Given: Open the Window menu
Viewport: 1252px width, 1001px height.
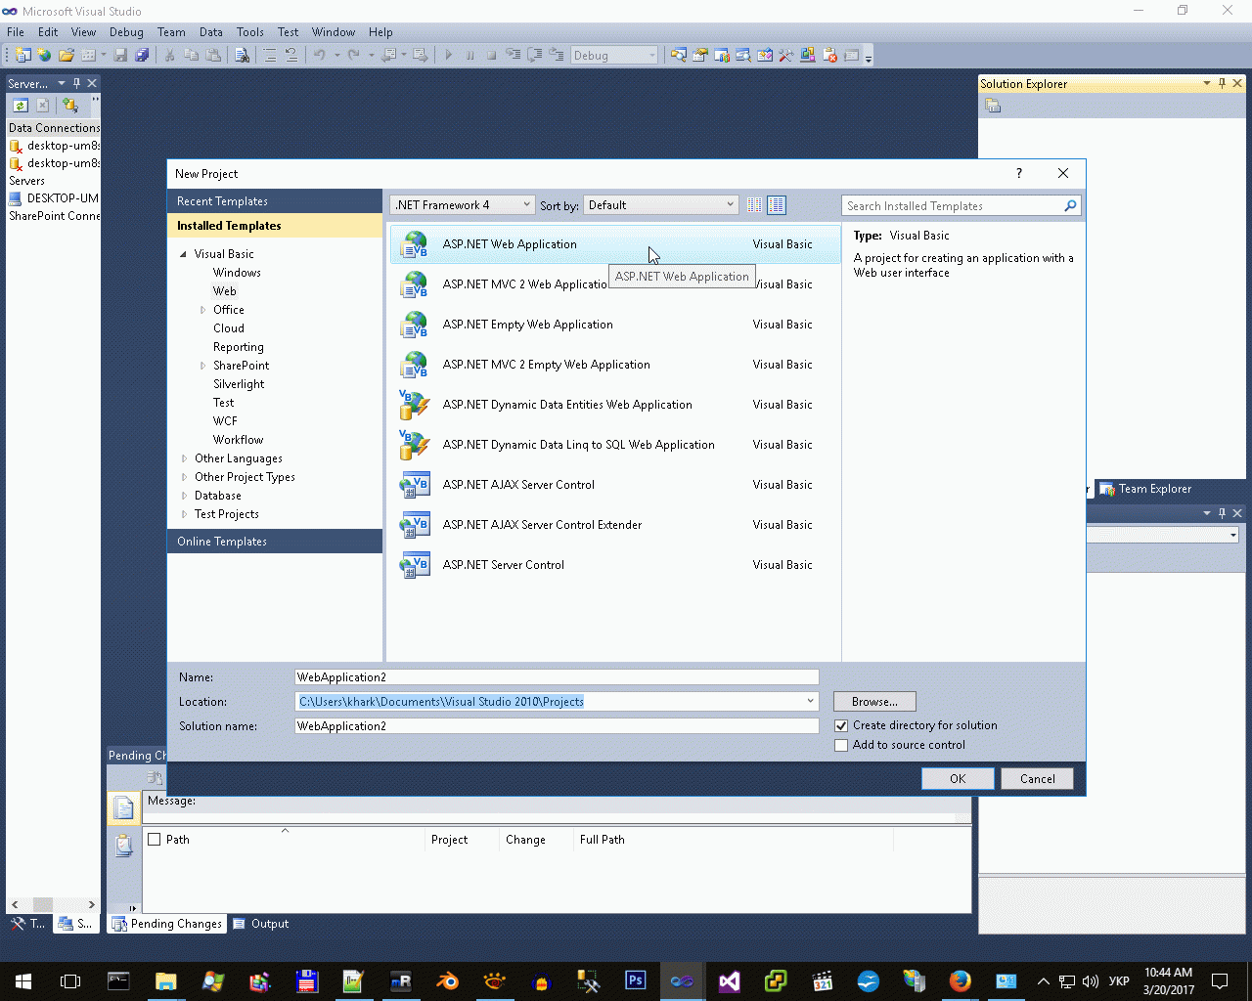Looking at the screenshot, I should click(334, 32).
